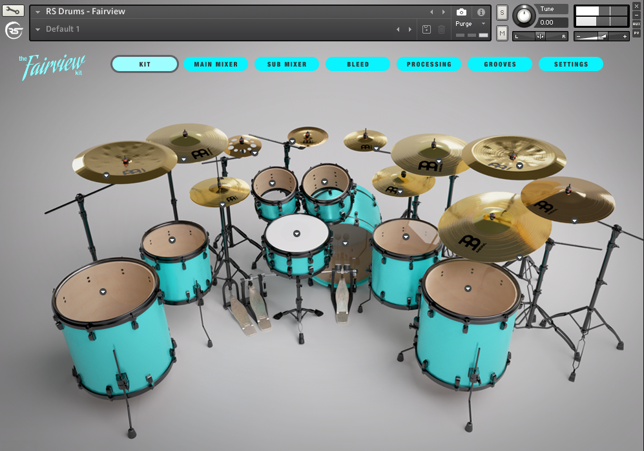
Task: Open the far-left china cymbal arrow
Action: (106, 175)
